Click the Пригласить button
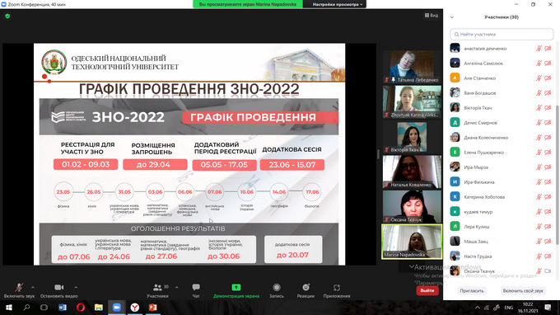560x315 pixels. (x=472, y=291)
